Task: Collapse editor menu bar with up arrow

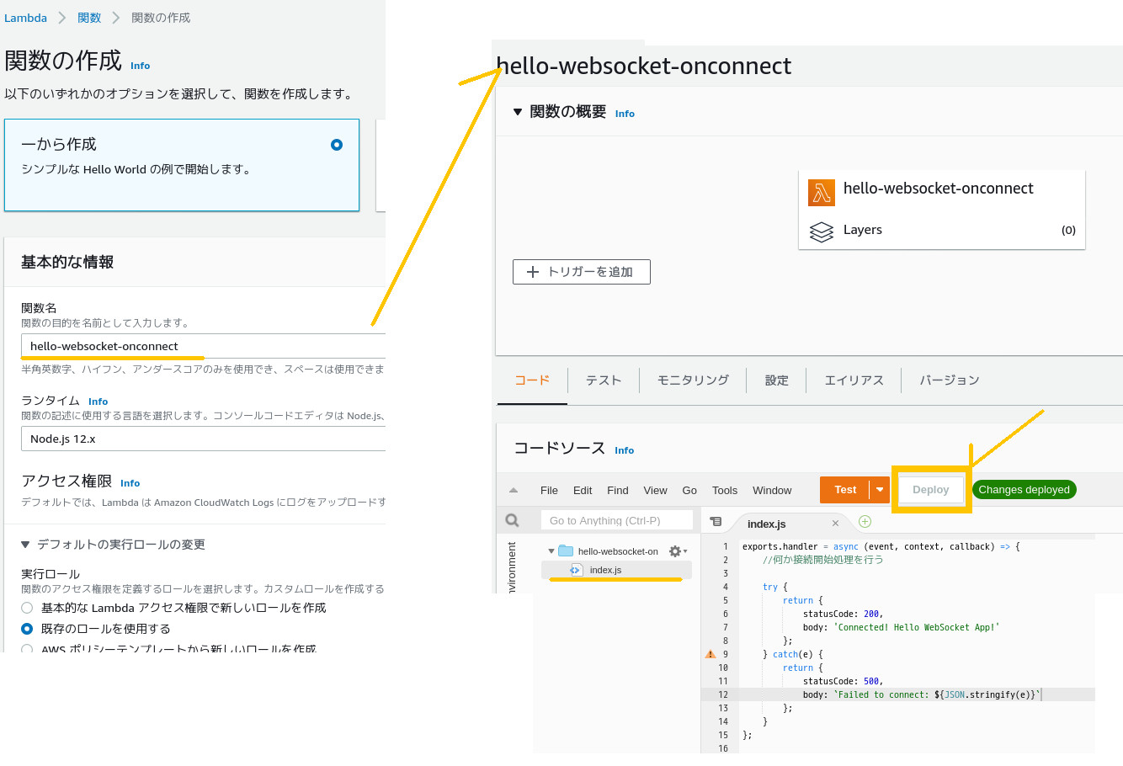Action: coord(514,490)
